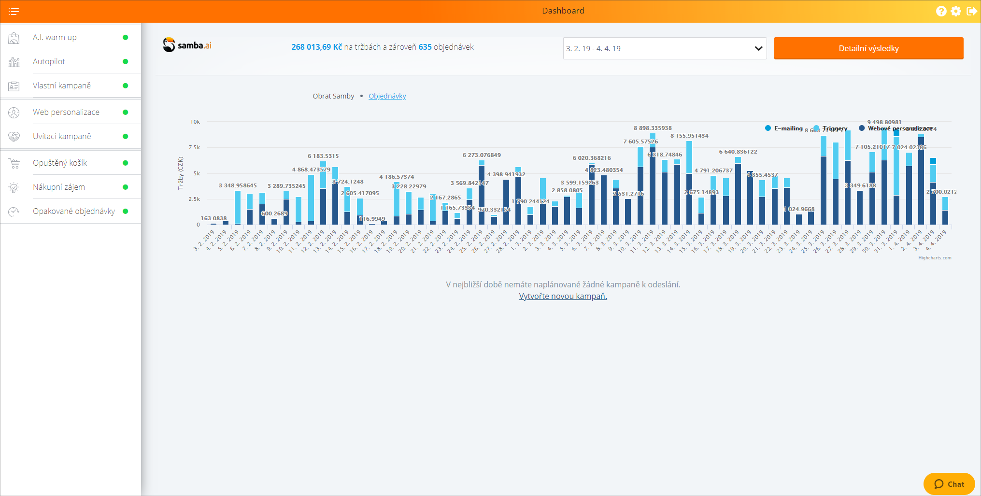This screenshot has width=981, height=496.
Task: Select the Opakované objednávky clock icon
Action: pos(14,211)
